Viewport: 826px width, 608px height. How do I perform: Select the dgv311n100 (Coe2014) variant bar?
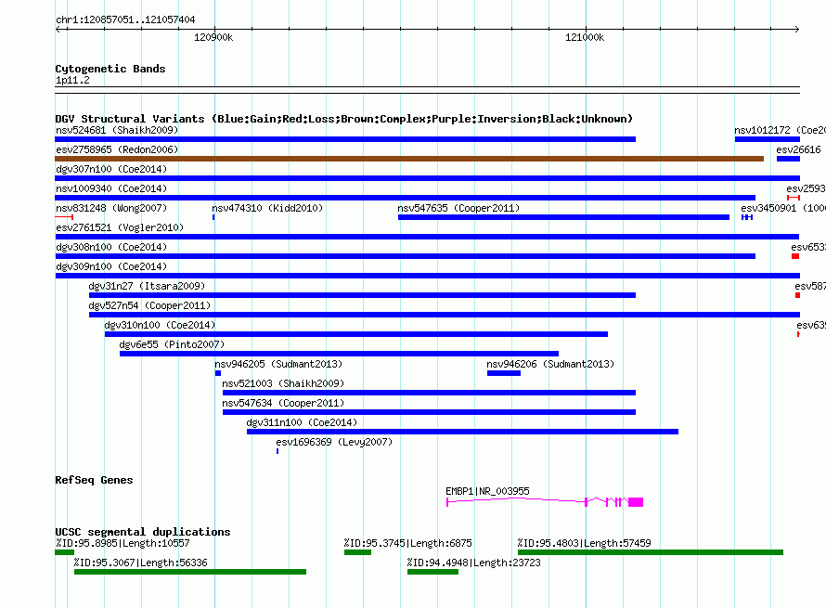tap(462, 432)
